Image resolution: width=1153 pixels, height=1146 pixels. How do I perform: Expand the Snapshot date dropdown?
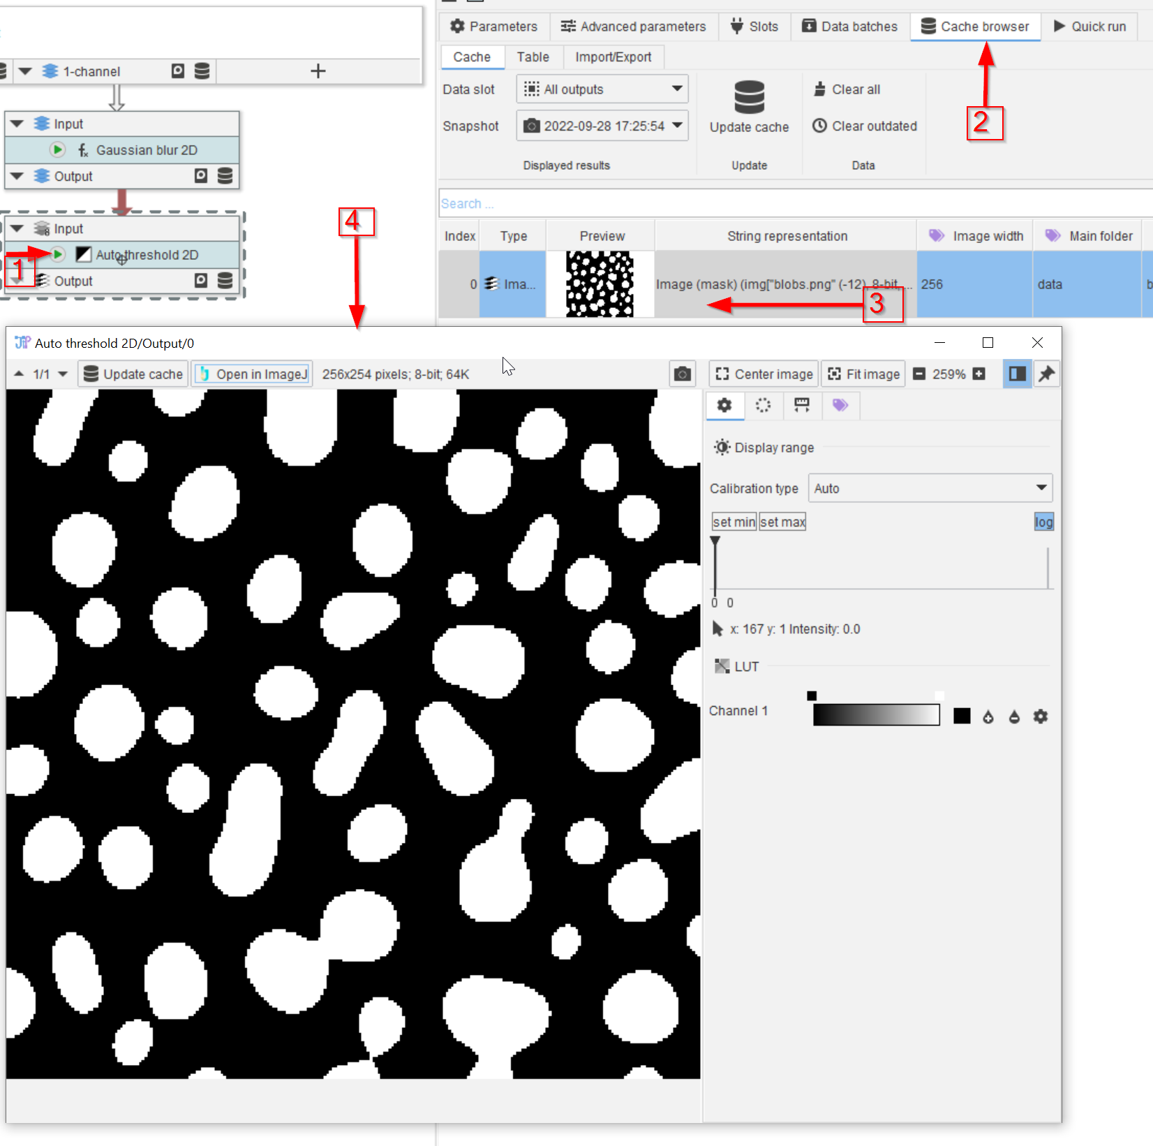[602, 126]
